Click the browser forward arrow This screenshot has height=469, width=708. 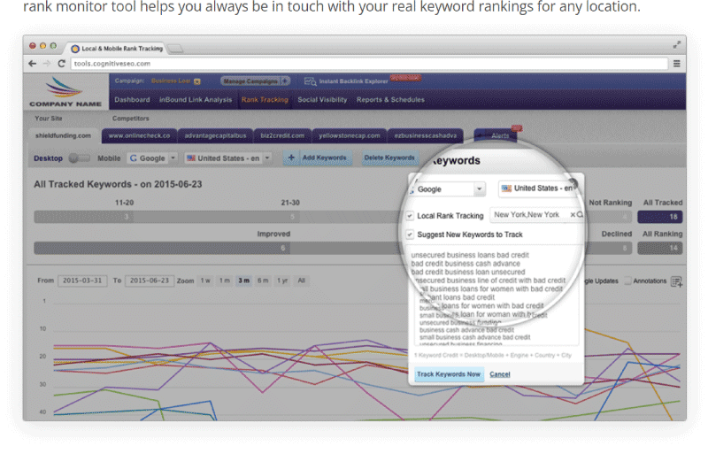point(47,64)
